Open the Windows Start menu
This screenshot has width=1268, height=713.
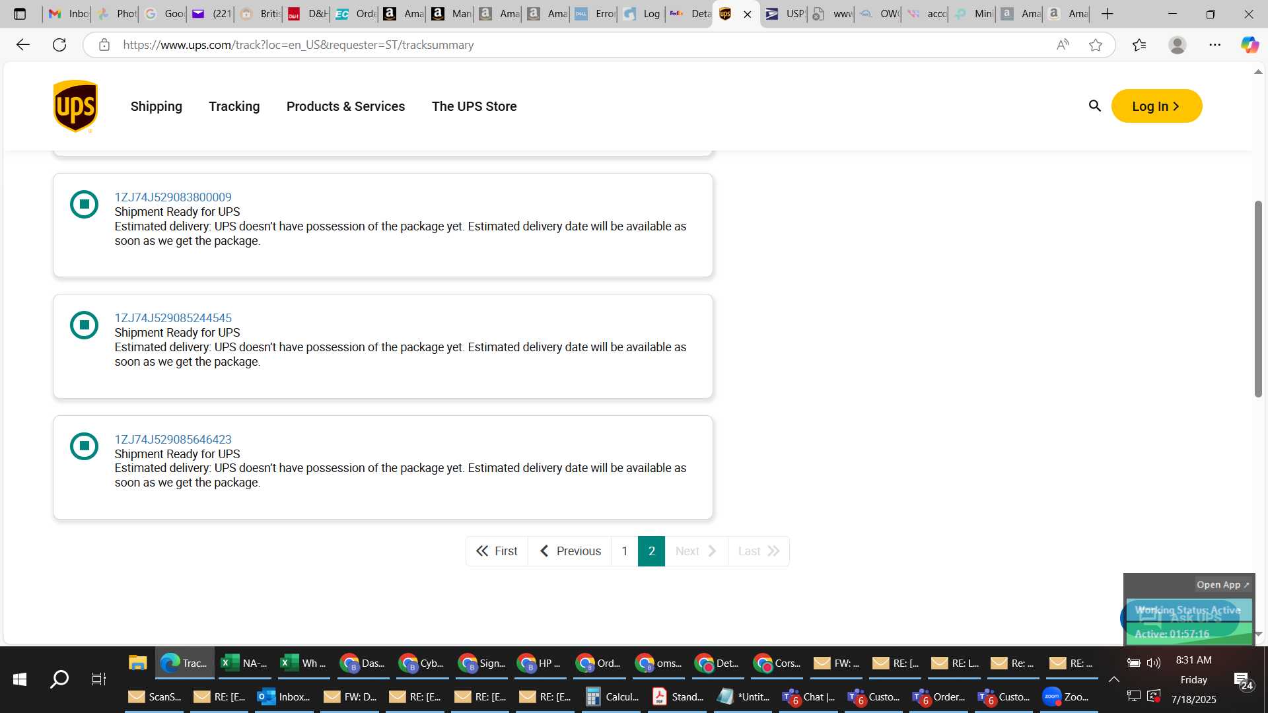pos(20,679)
